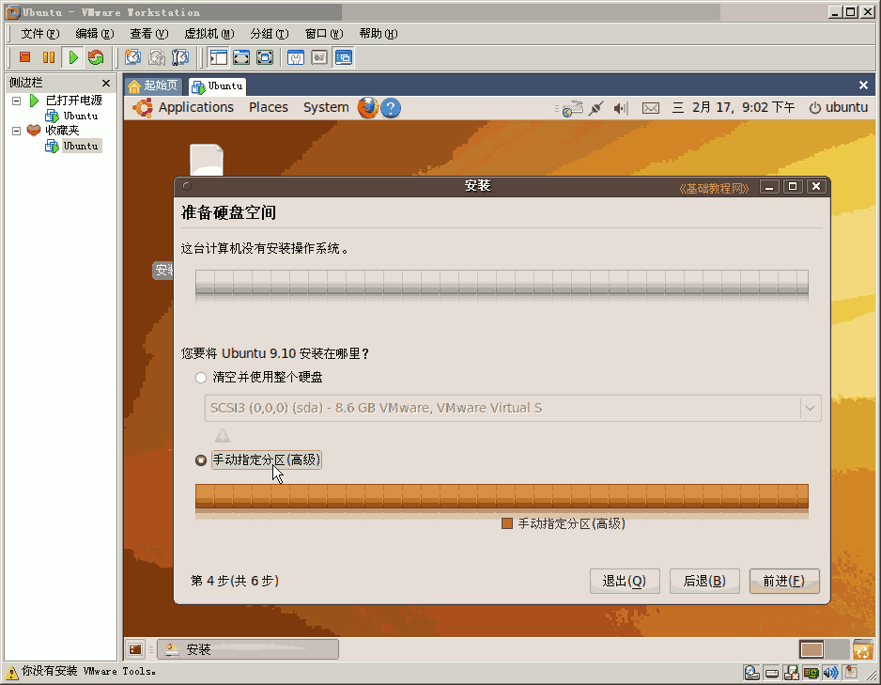The height and width of the screenshot is (685, 881).
Task: Open the 帮助(H) menu
Action: (x=379, y=34)
